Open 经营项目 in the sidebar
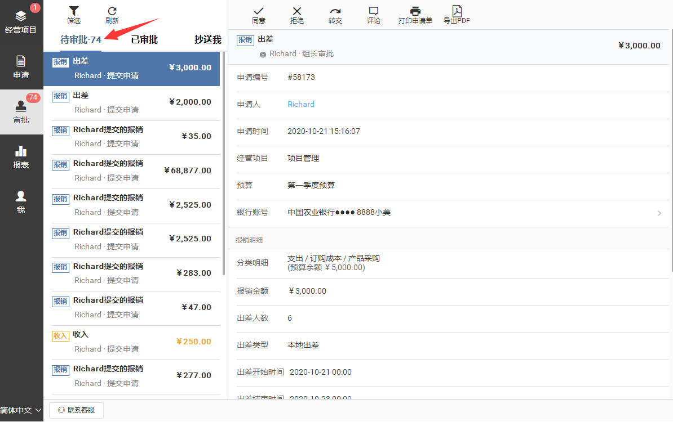Image resolution: width=673 pixels, height=422 pixels. (x=21, y=22)
